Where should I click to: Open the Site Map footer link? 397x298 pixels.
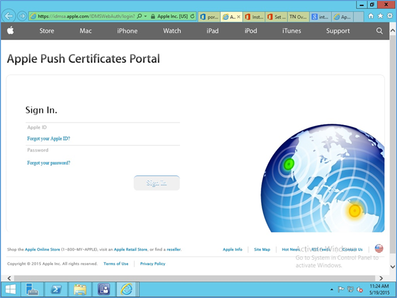(x=262, y=249)
